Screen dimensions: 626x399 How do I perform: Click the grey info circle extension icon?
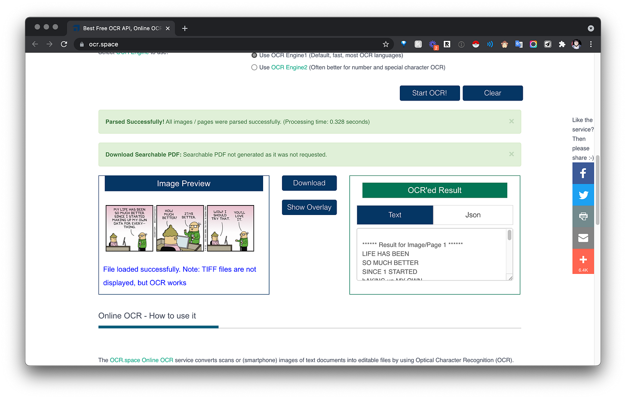tap(461, 44)
